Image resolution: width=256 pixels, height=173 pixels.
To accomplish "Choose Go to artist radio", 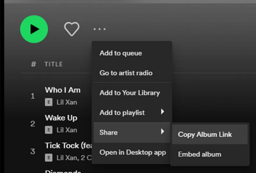I will coord(126,73).
